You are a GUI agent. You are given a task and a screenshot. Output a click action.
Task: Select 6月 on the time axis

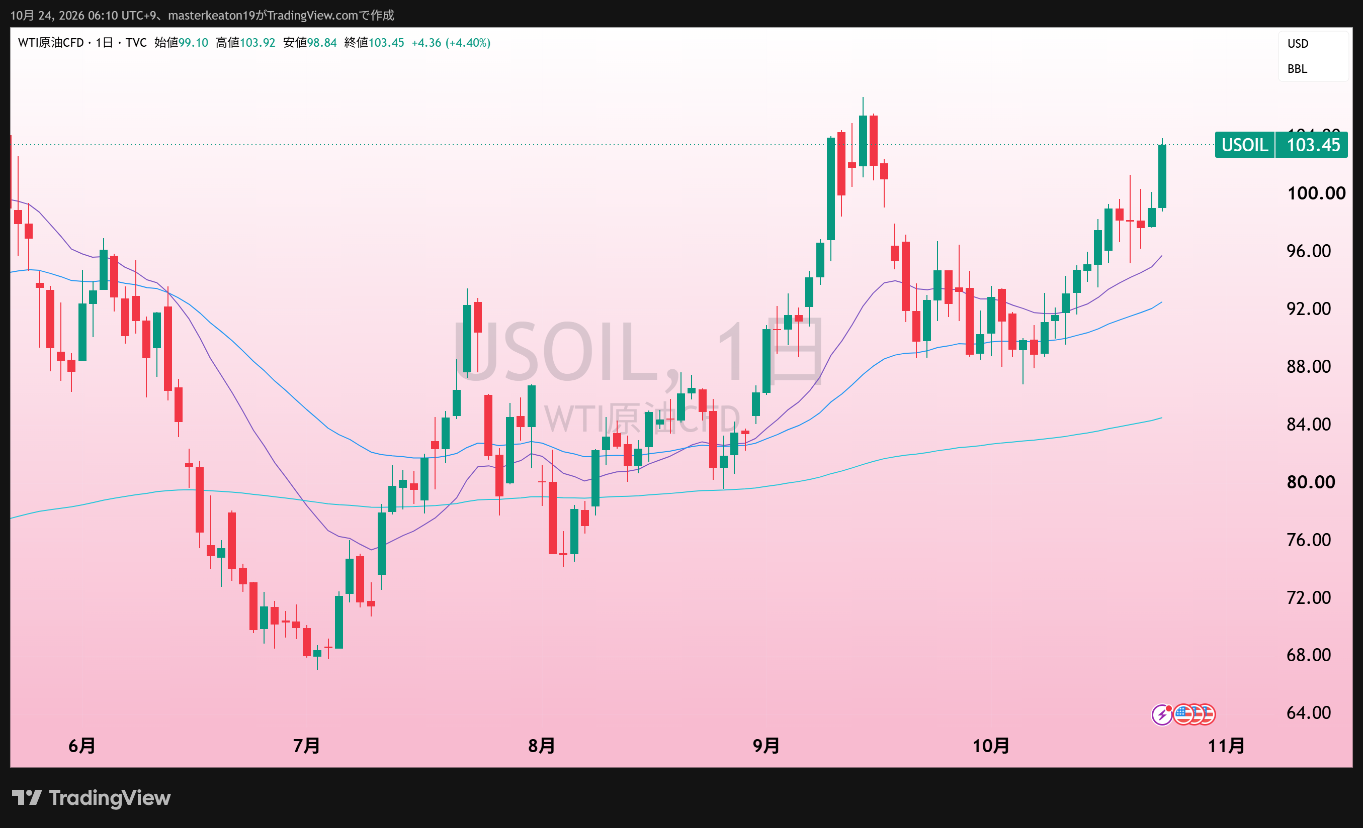tap(82, 746)
